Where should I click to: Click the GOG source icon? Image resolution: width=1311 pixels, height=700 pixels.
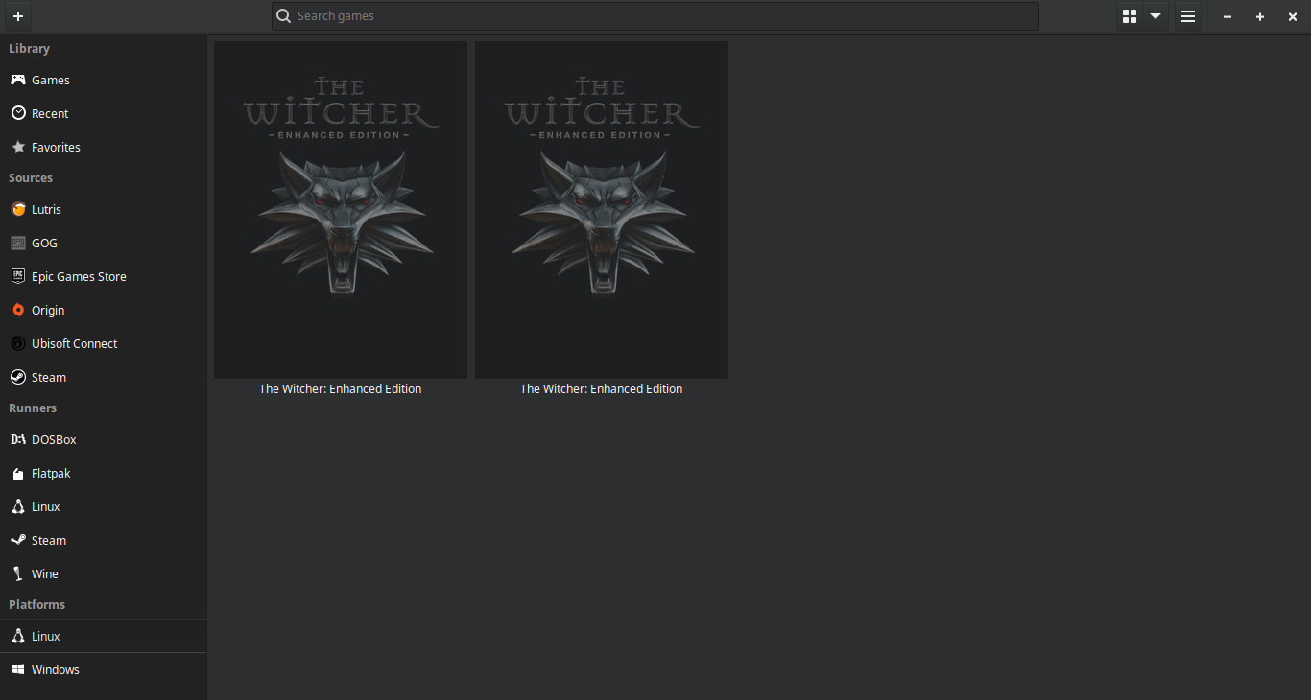pyautogui.click(x=18, y=243)
